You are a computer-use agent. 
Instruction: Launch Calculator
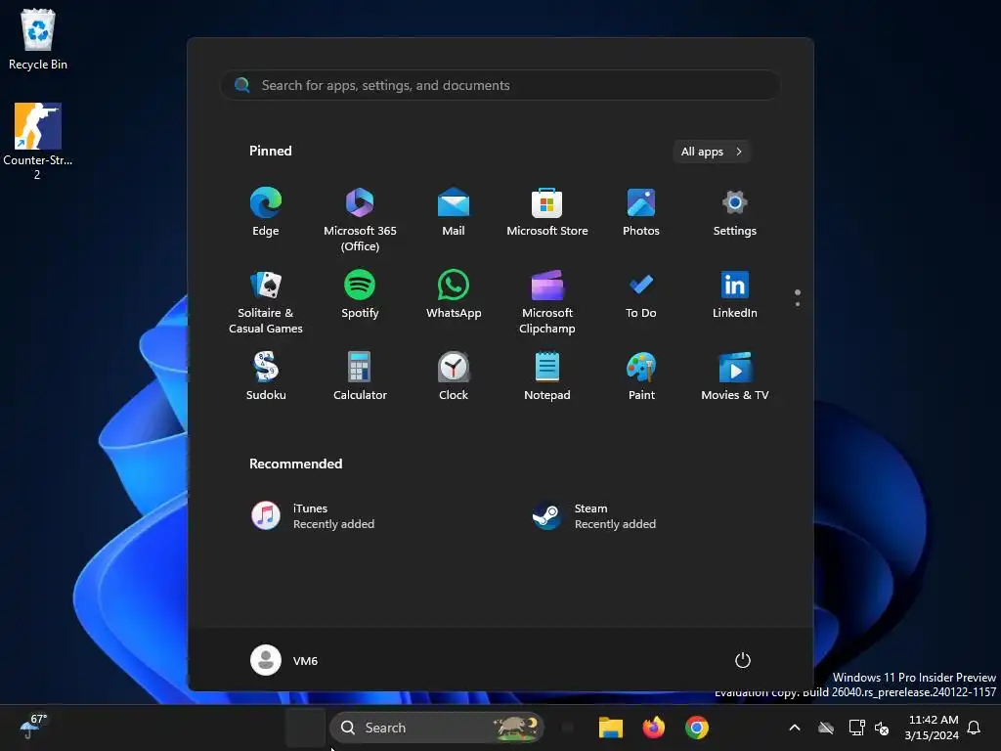[360, 376]
